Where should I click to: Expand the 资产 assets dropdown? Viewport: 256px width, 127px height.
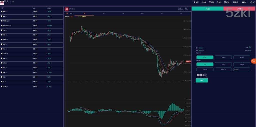tap(245, 2)
